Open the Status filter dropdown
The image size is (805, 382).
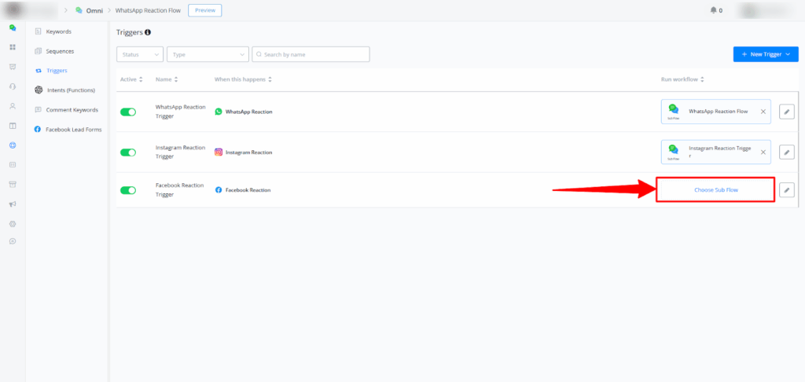pyautogui.click(x=140, y=54)
